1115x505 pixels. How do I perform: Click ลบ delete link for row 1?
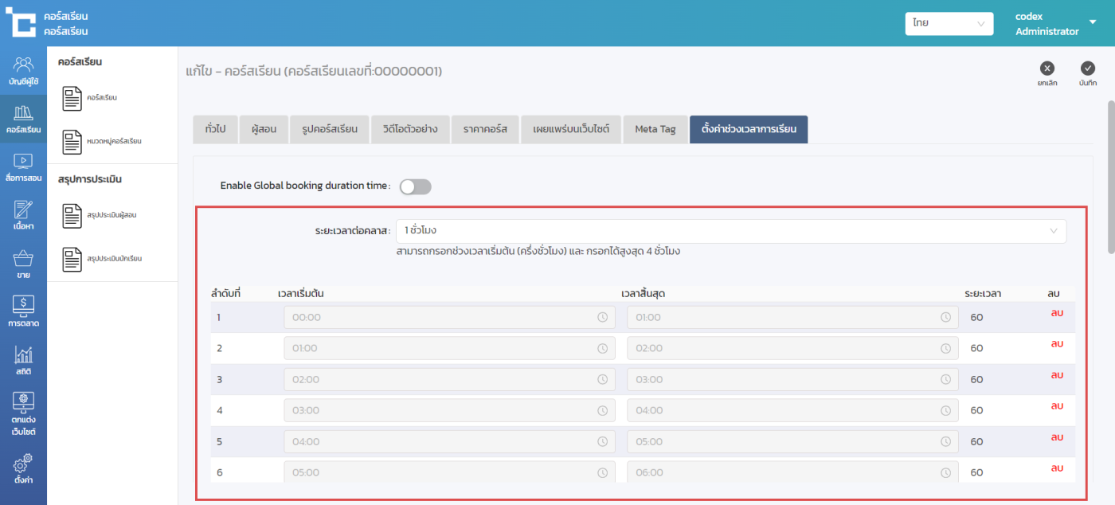click(x=1057, y=313)
